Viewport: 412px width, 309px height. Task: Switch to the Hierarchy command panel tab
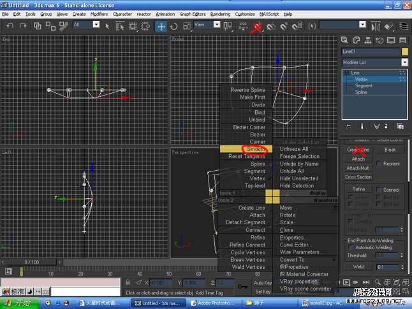[368, 40]
